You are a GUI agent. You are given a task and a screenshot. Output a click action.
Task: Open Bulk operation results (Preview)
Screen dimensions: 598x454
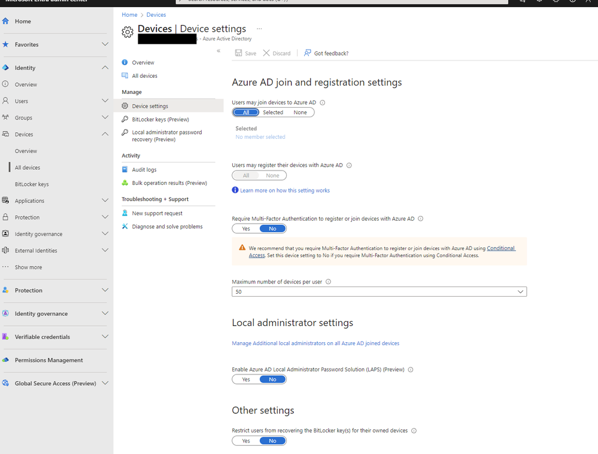[x=169, y=183]
